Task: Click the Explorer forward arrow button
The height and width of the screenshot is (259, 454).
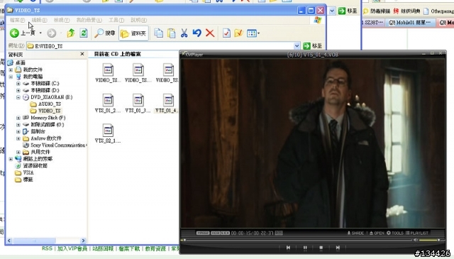Action: click(x=52, y=33)
